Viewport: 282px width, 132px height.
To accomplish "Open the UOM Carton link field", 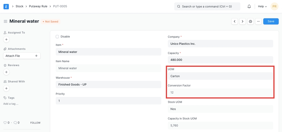I will [220, 76].
